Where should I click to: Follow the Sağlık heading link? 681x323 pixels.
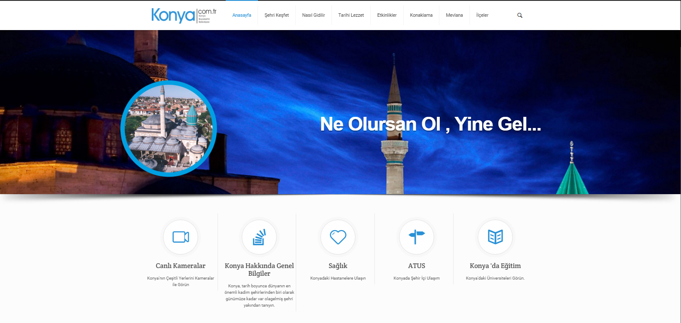point(338,266)
